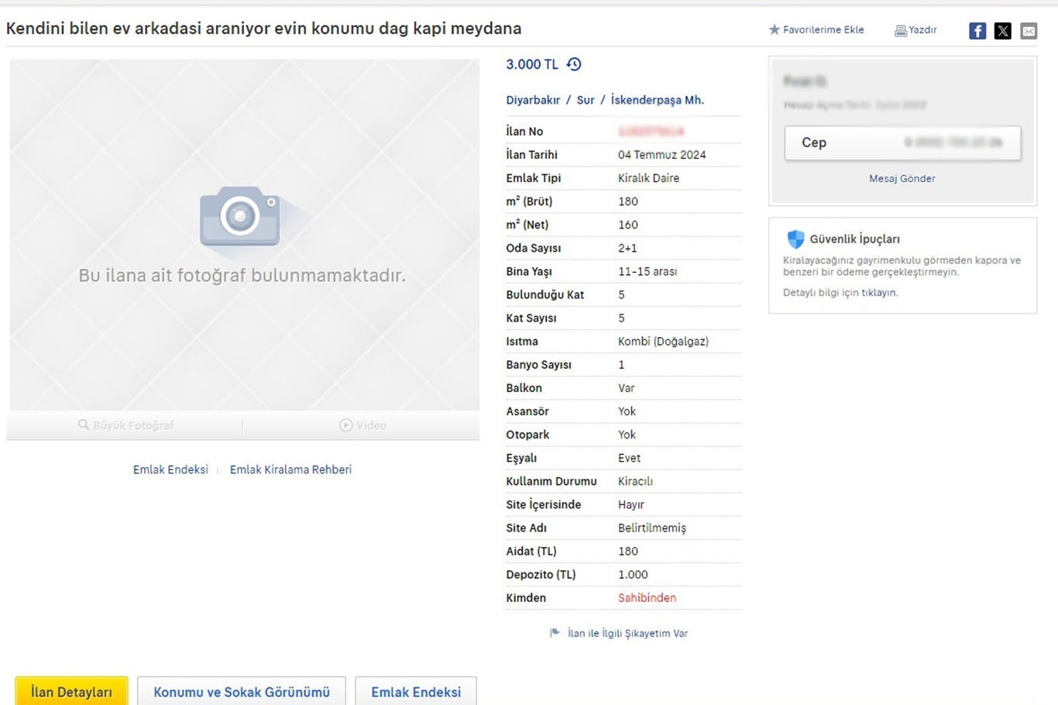Click the camera placeholder icon
The image size is (1058, 705).
240,216
